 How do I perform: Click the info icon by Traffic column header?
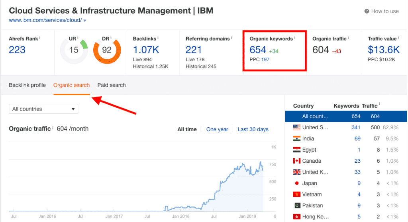click(379, 104)
